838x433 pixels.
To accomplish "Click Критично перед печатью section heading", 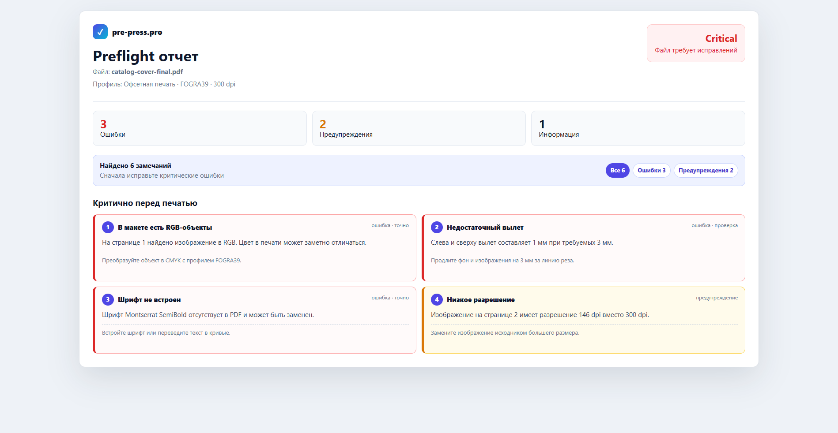I will 145,203.
